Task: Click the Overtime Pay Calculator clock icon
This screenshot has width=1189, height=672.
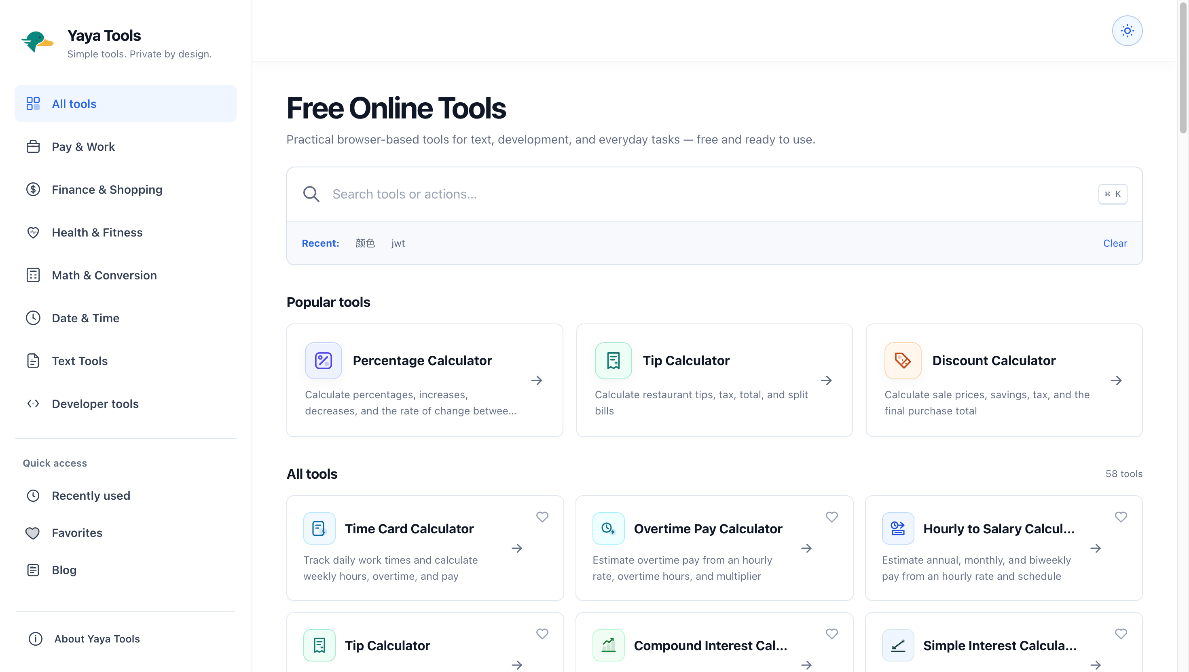Action: pos(608,528)
